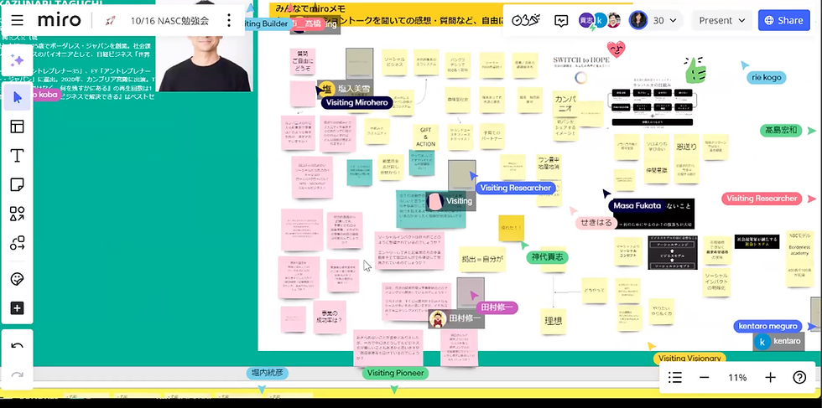
Task: Open the Help question mark menu
Action: point(799,377)
